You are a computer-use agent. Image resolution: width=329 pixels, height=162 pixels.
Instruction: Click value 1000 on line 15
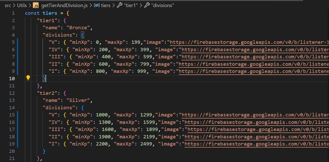tap(102, 115)
